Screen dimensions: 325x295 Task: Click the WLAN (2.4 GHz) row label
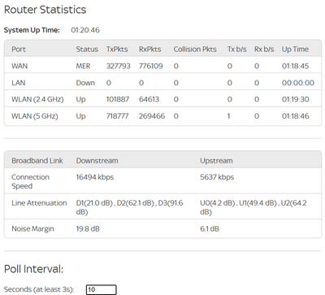coord(37,99)
